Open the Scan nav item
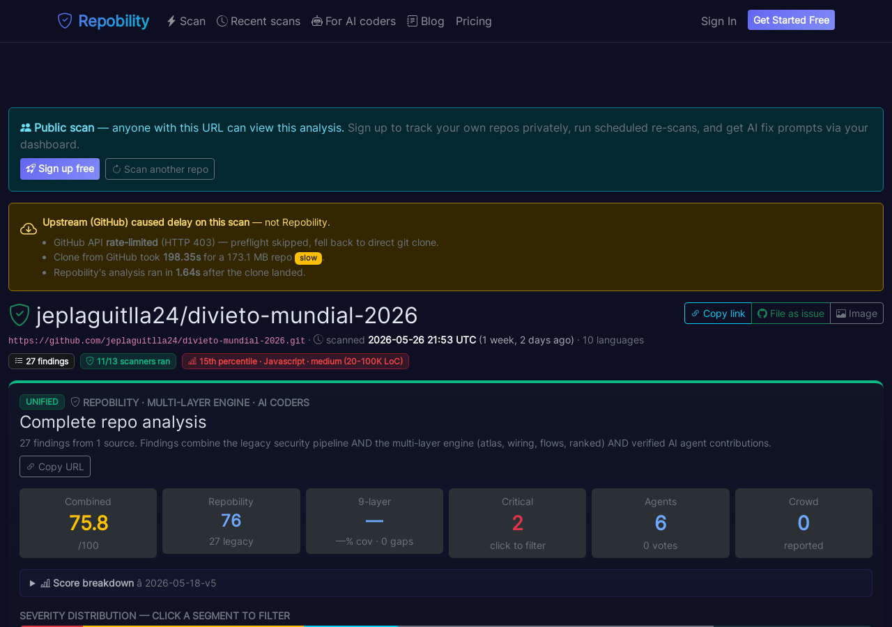This screenshot has width=892, height=627. 186,21
